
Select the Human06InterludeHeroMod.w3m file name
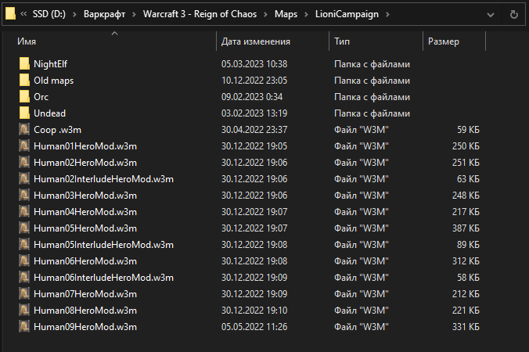coord(103,278)
